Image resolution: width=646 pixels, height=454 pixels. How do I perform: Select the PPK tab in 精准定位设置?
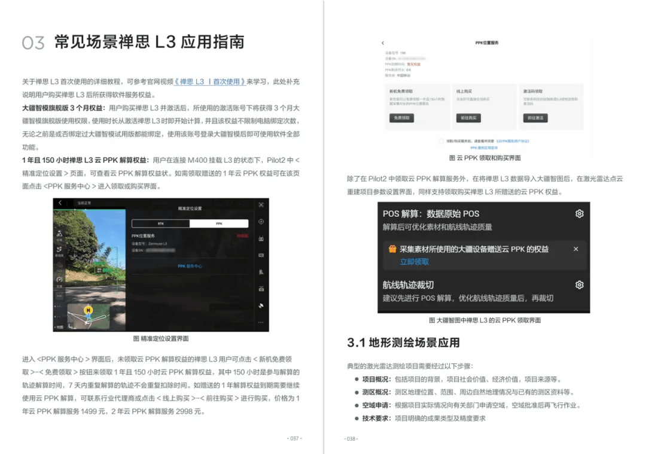(x=219, y=223)
